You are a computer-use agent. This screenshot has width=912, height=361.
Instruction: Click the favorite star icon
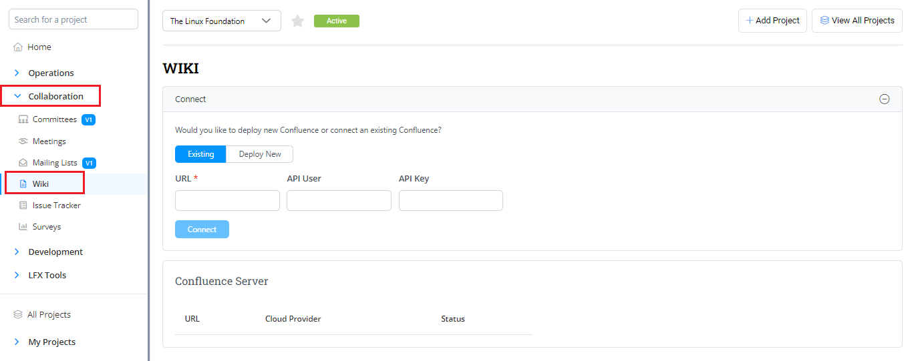(x=298, y=21)
